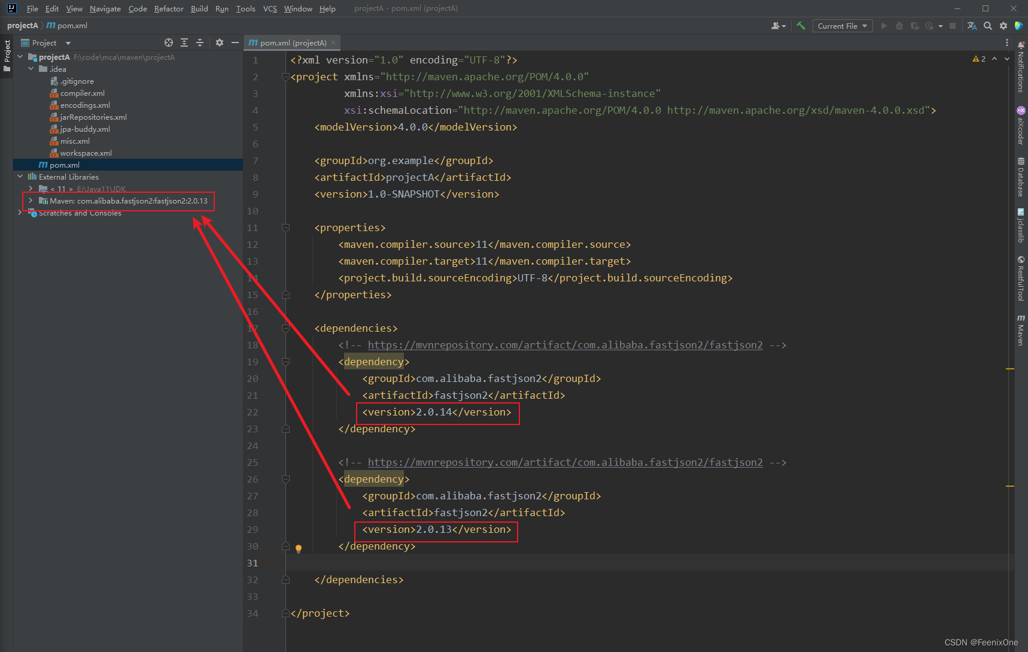Open the jclasslib side panel

[x=1021, y=226]
